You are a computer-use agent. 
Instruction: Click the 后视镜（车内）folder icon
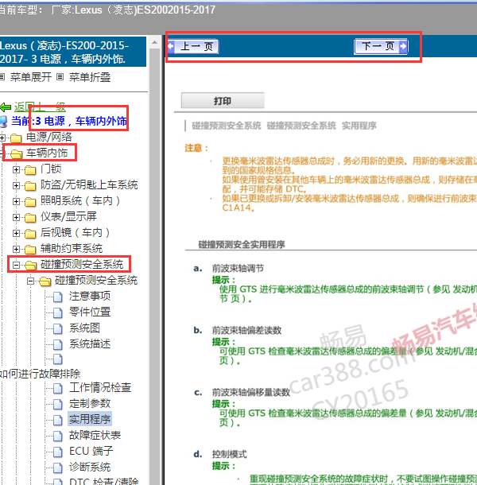[x=30, y=234]
